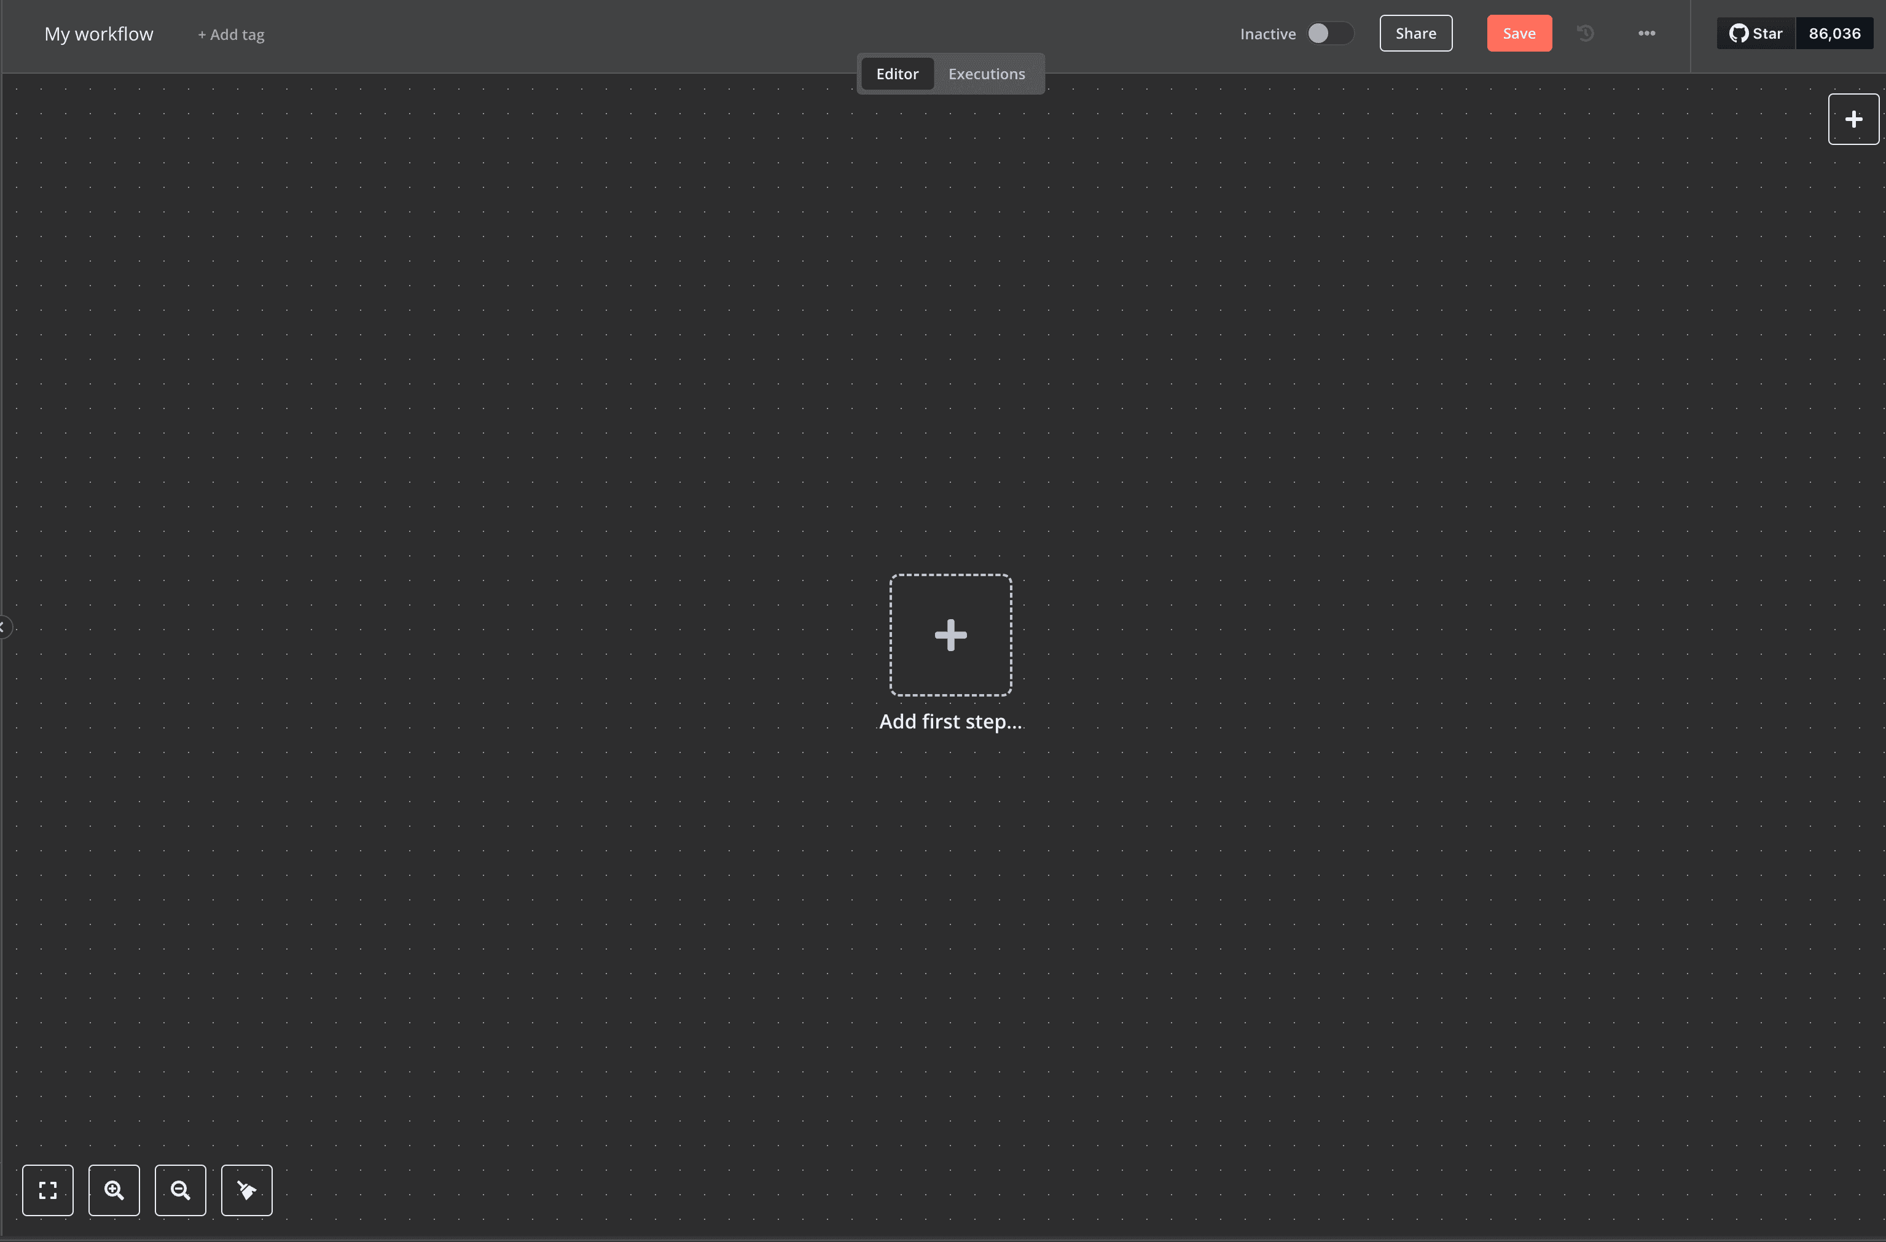Zoom in on the canvas

point(114,1190)
